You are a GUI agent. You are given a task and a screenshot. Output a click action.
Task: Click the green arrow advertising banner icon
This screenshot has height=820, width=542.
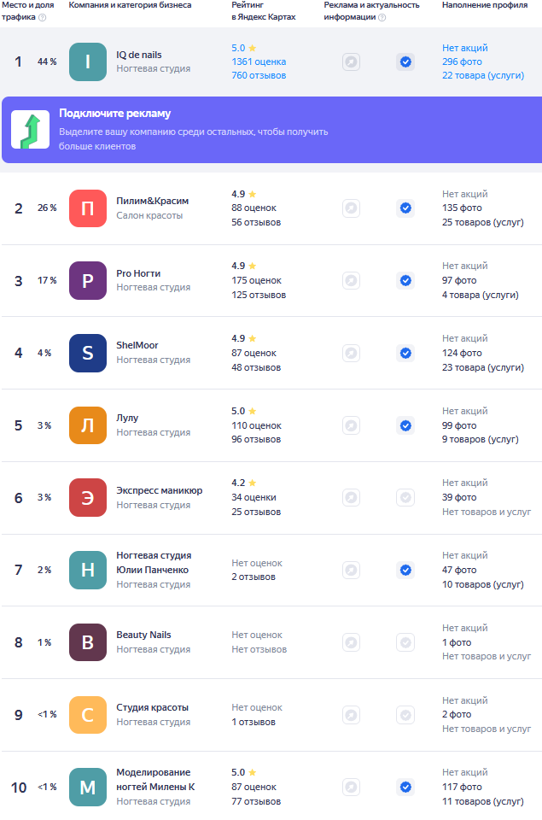[30, 130]
